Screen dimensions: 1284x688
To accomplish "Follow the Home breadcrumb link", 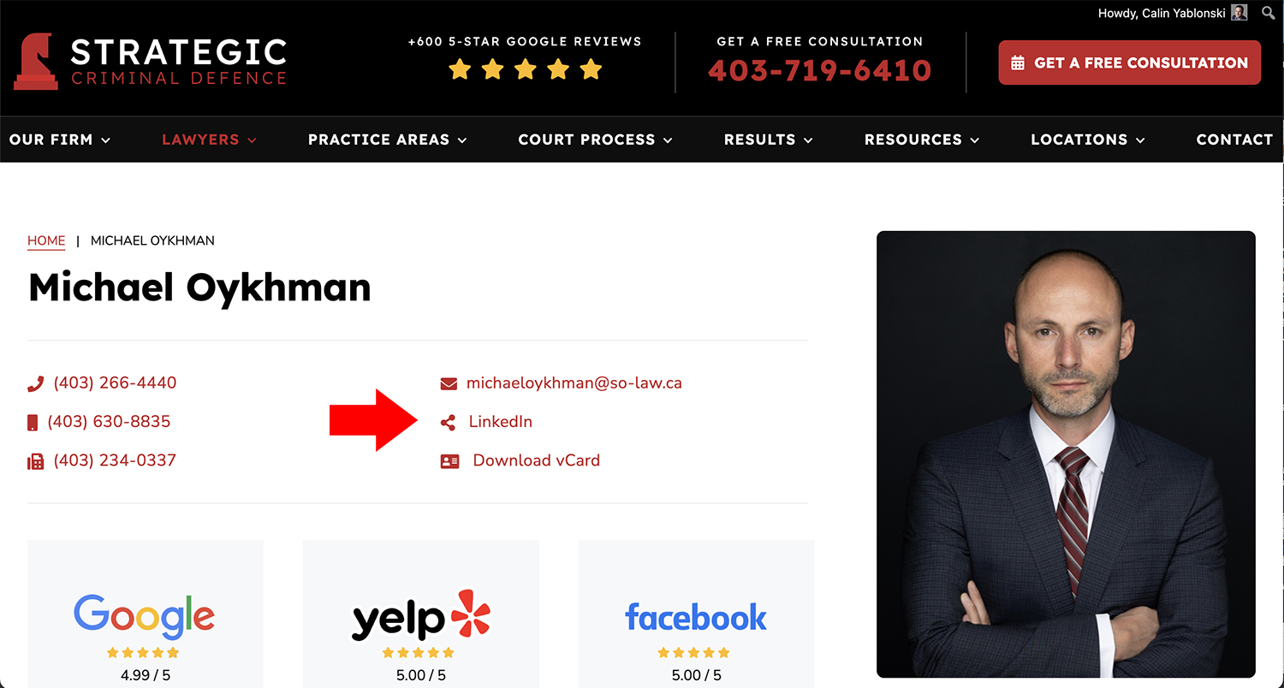I will (46, 240).
